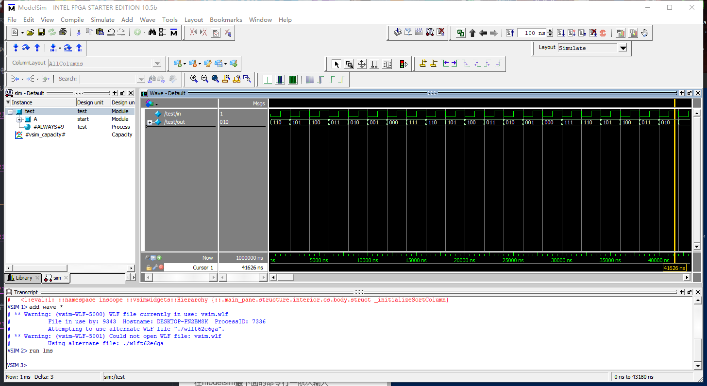This screenshot has width=707, height=386.
Task: Toggle the Zoom Mode rectangle tool
Action: point(349,64)
